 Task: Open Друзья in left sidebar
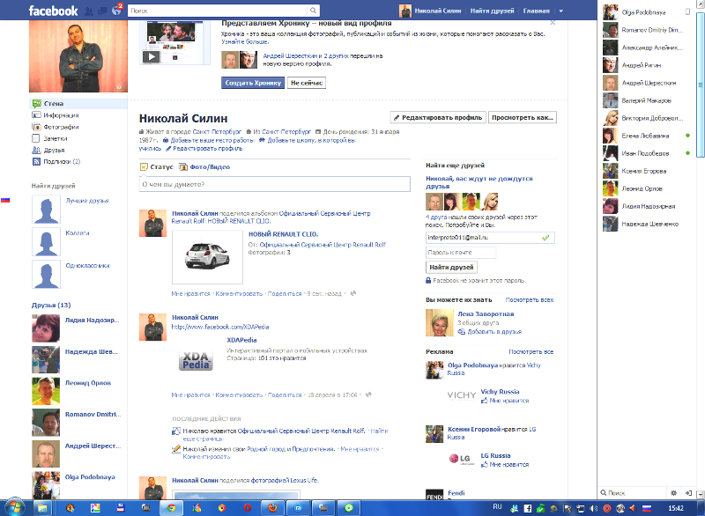pyautogui.click(x=54, y=150)
